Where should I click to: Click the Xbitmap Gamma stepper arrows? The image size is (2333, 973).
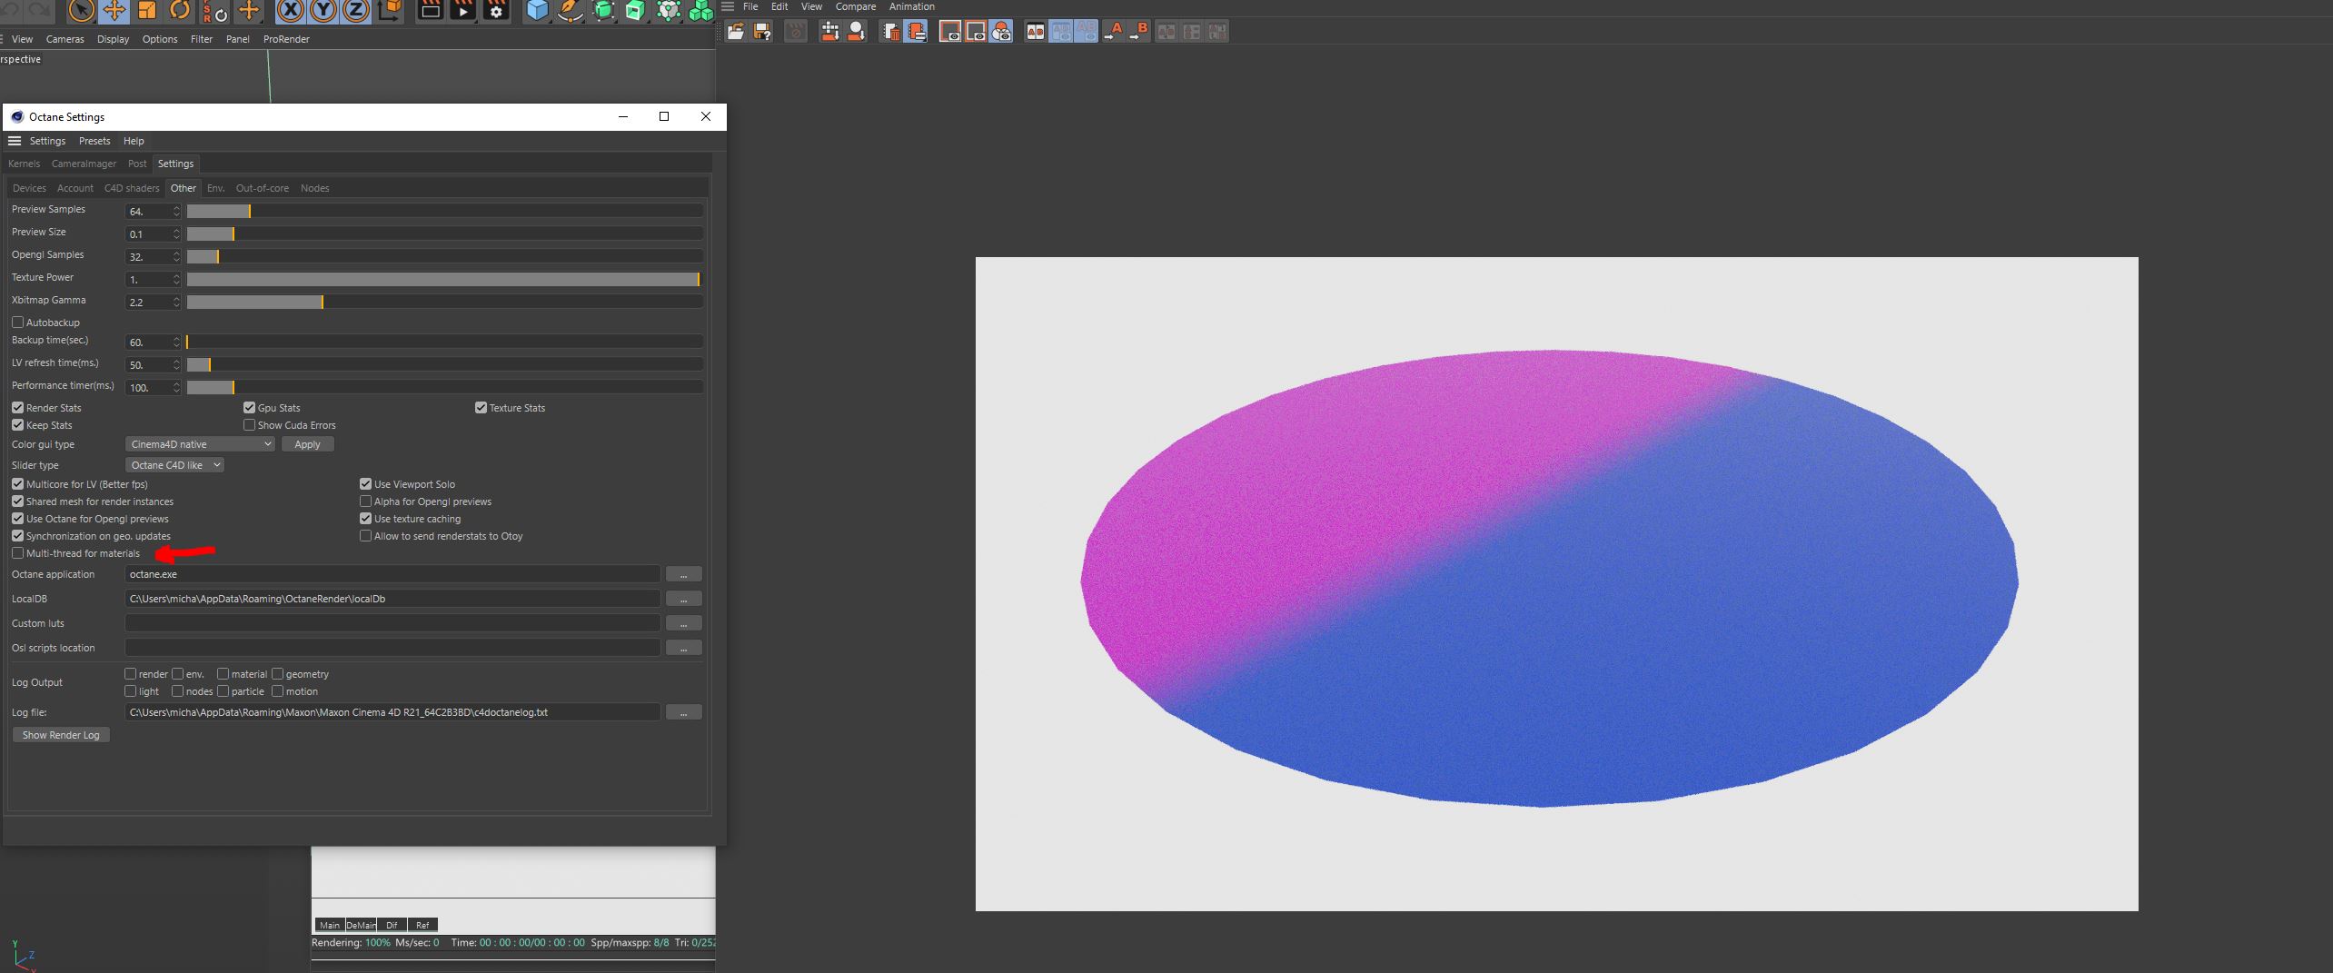(x=176, y=303)
